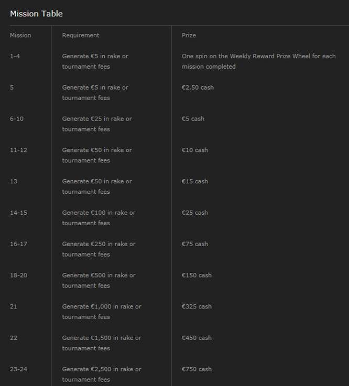Click the €2.50 cash prize
This screenshot has height=386, width=349.
click(198, 87)
